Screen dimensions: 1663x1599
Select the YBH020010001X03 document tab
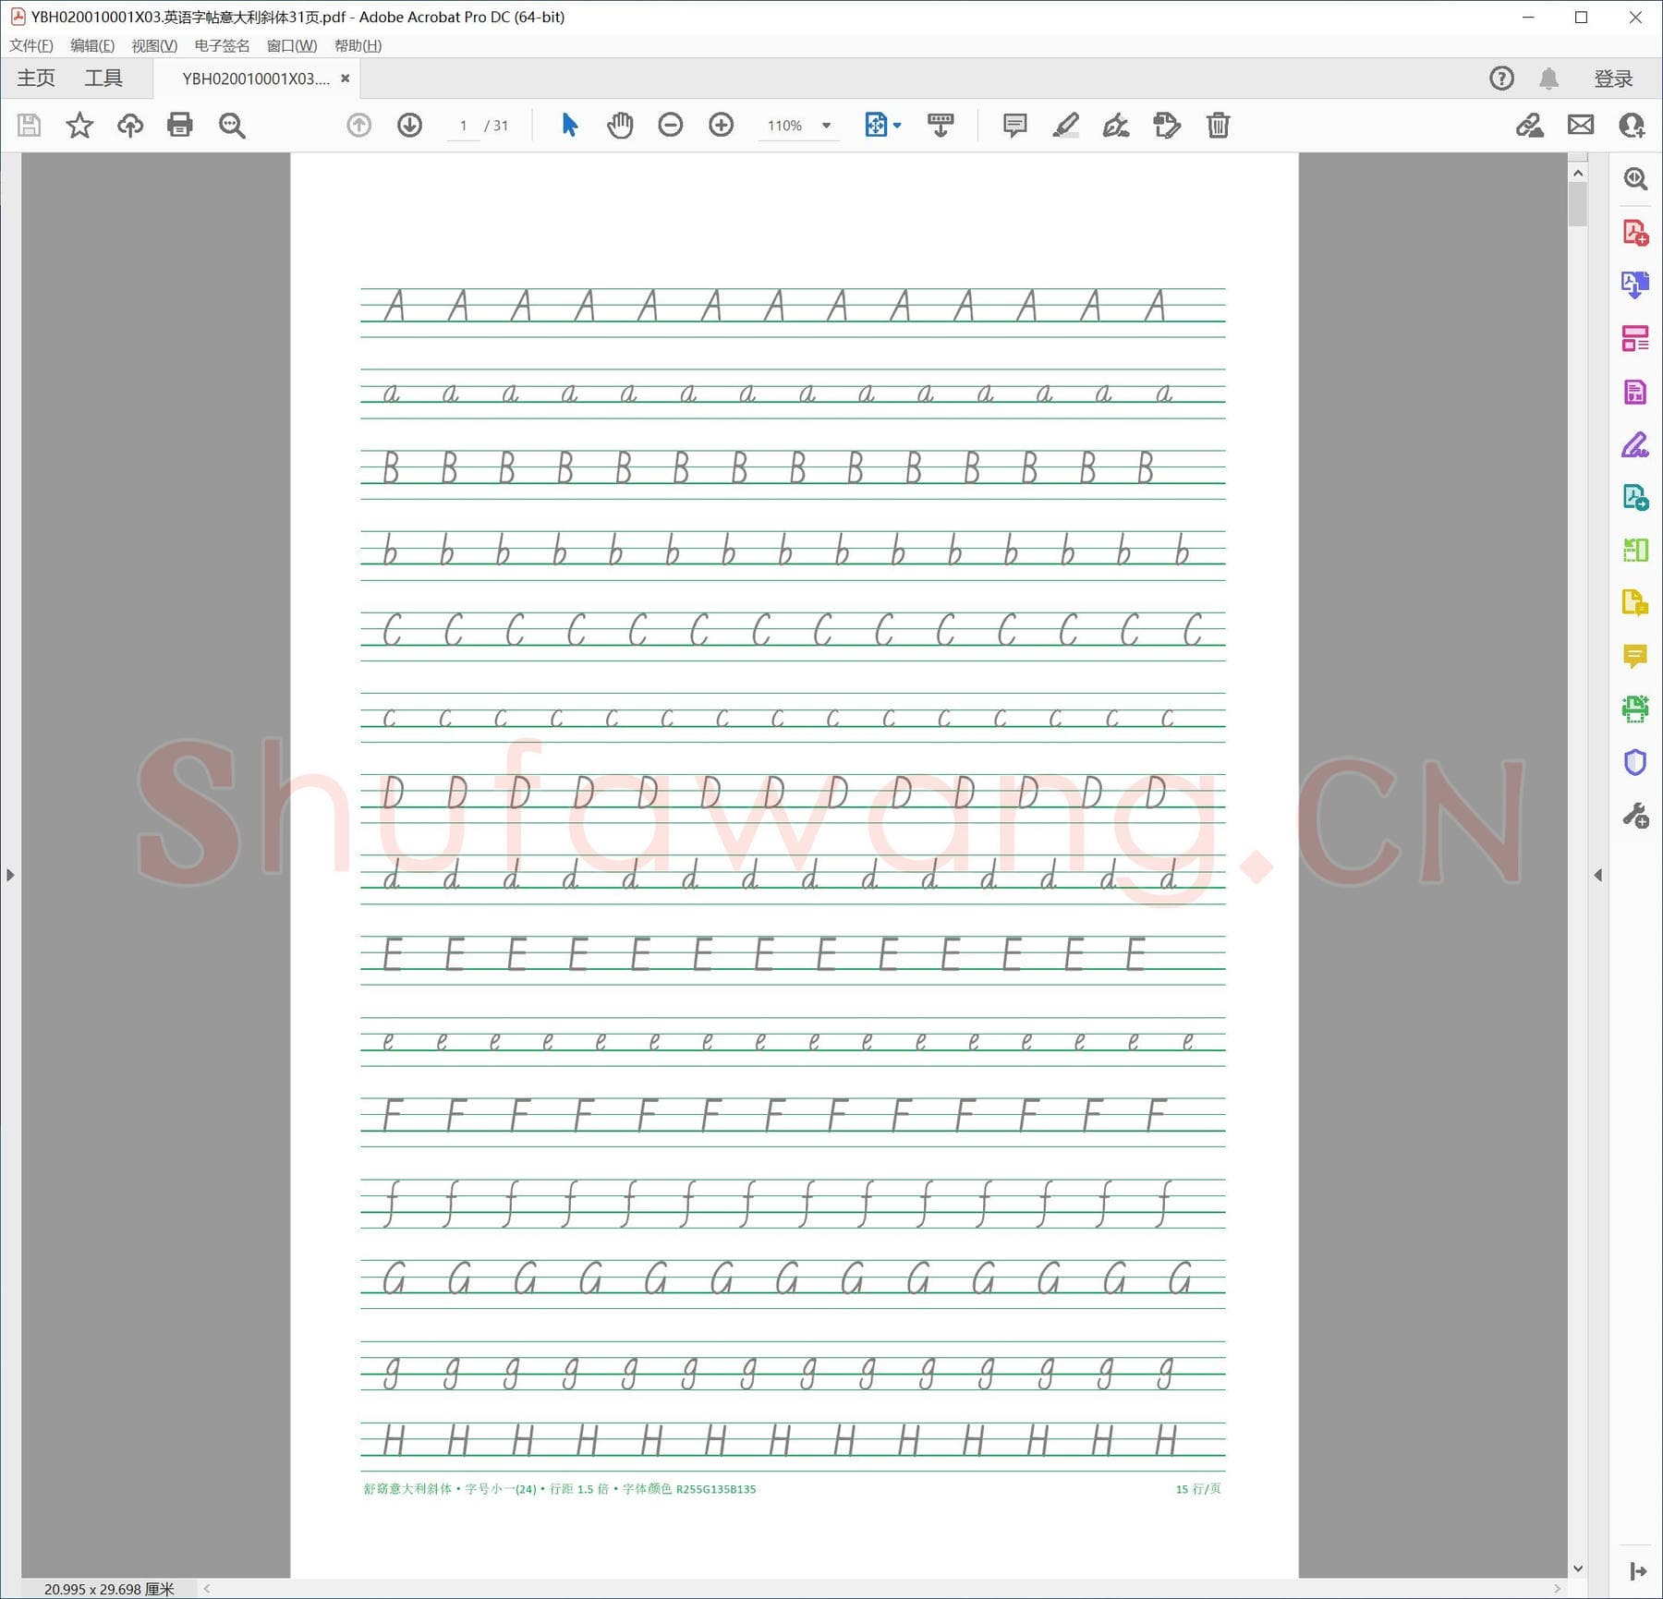[x=256, y=79]
